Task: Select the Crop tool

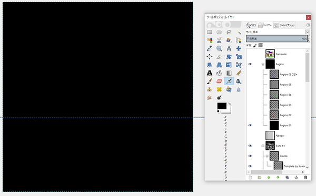Action: pyautogui.click(x=219, y=57)
